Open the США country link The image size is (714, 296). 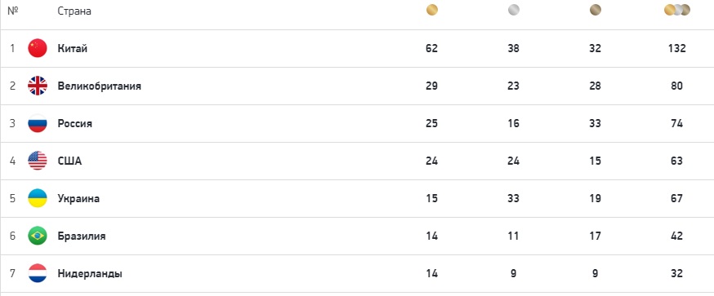(69, 161)
